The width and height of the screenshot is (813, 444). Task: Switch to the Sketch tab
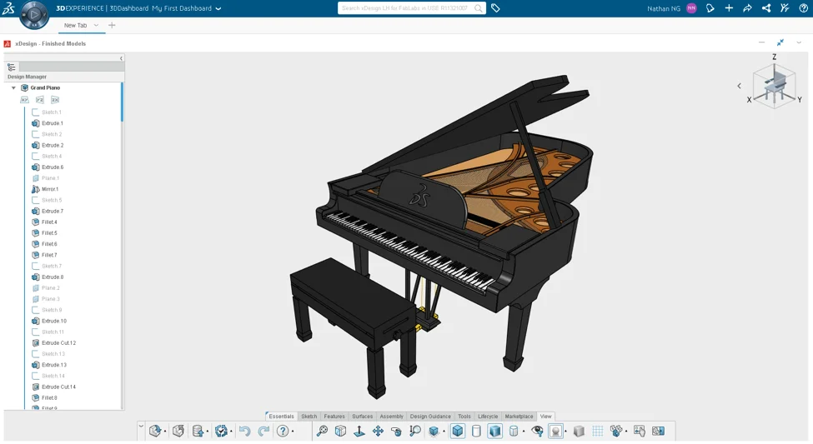click(309, 417)
